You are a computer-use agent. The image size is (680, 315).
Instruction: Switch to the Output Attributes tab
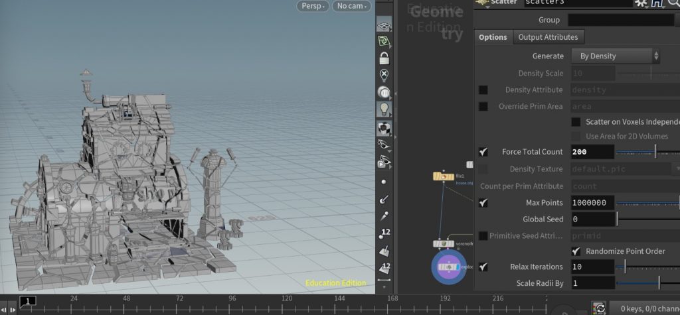pyautogui.click(x=548, y=37)
